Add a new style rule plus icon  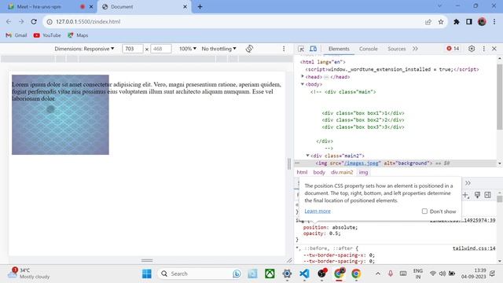[465, 195]
